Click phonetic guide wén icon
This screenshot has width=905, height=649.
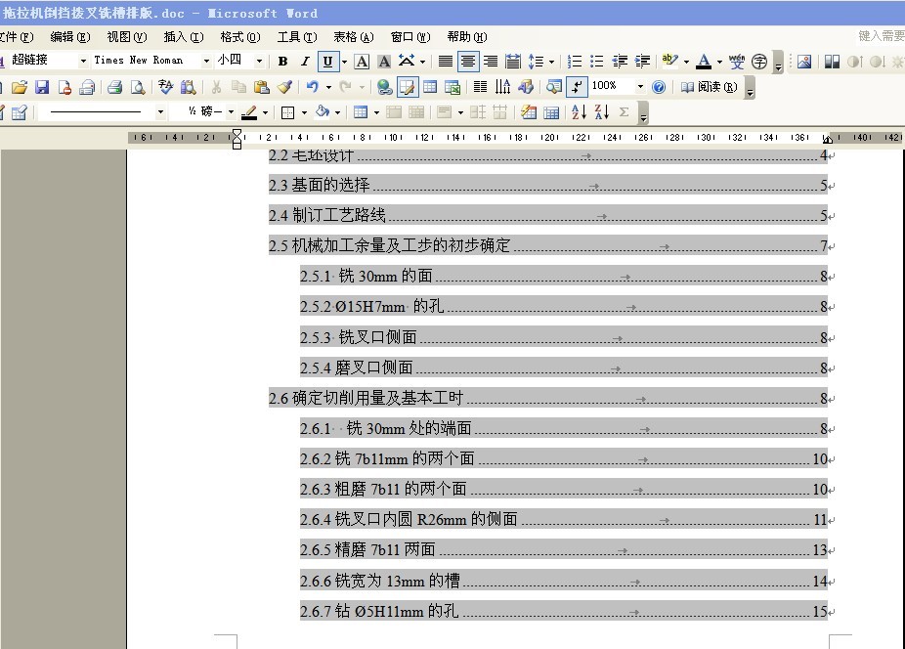click(x=737, y=62)
